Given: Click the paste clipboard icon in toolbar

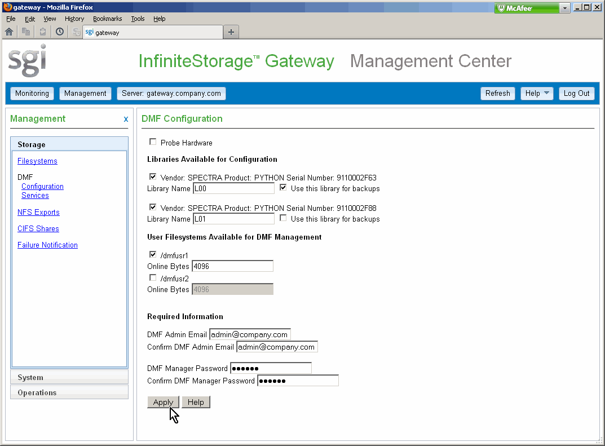Looking at the screenshot, I should [42, 32].
